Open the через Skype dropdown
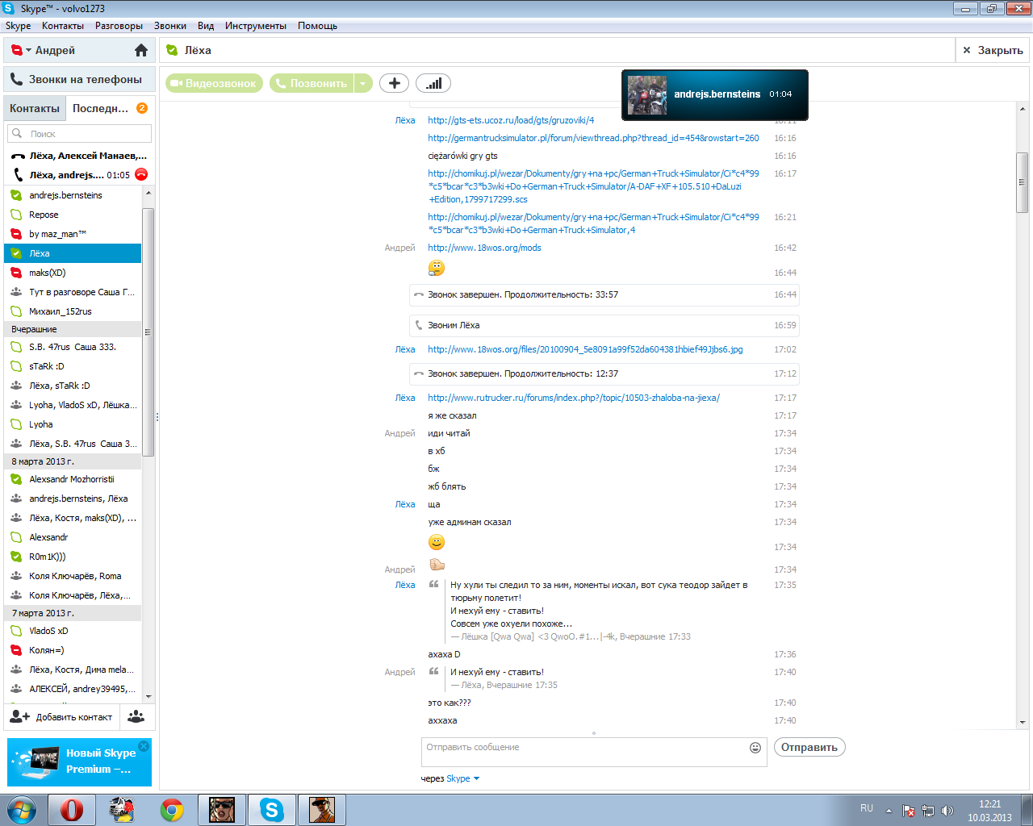 coord(462,778)
